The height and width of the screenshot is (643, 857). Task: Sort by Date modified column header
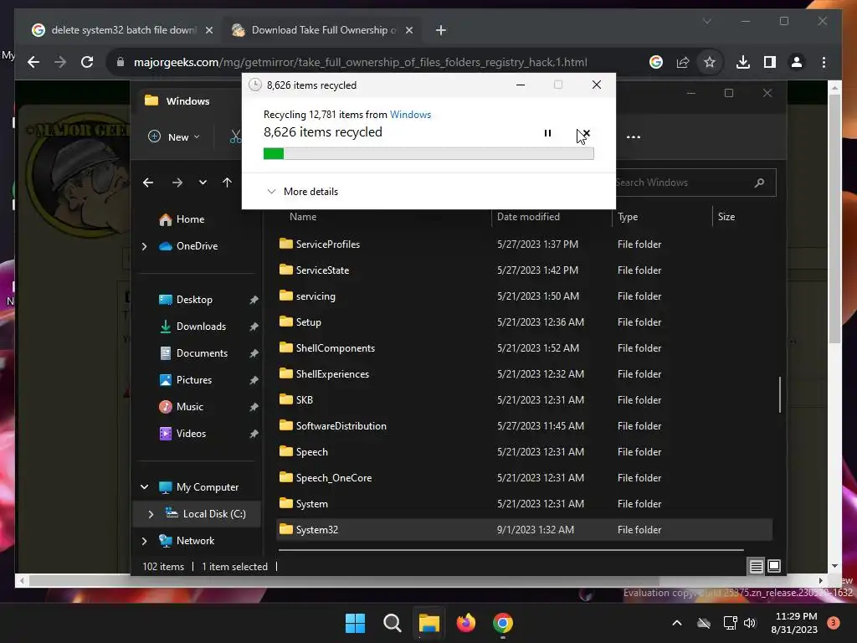pos(528,217)
